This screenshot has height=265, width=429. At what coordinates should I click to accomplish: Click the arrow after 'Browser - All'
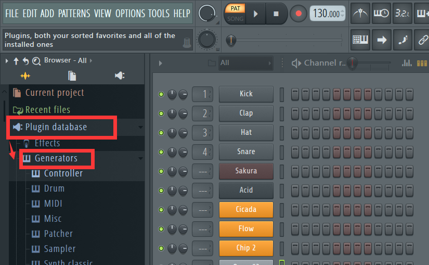[91, 60]
